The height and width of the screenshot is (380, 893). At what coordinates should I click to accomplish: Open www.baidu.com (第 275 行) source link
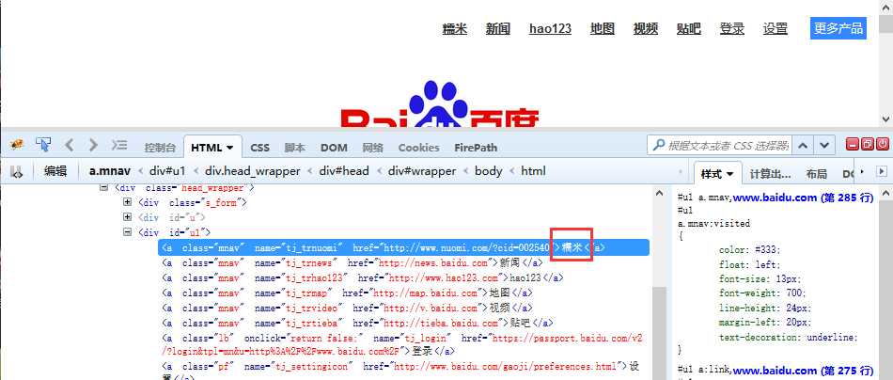point(803,371)
